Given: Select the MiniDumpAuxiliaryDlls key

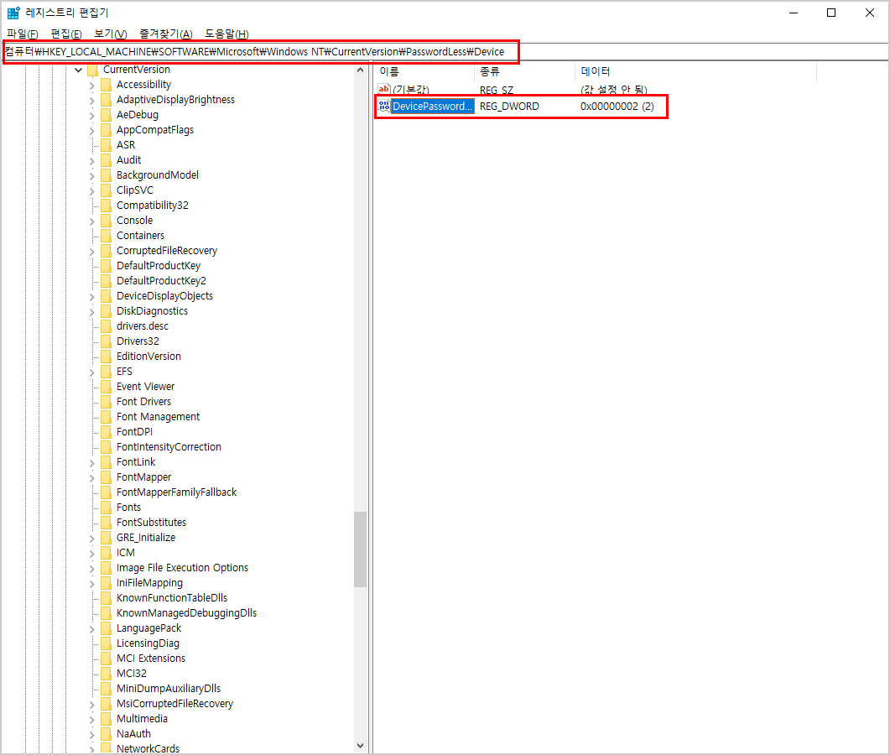Looking at the screenshot, I should pos(169,688).
